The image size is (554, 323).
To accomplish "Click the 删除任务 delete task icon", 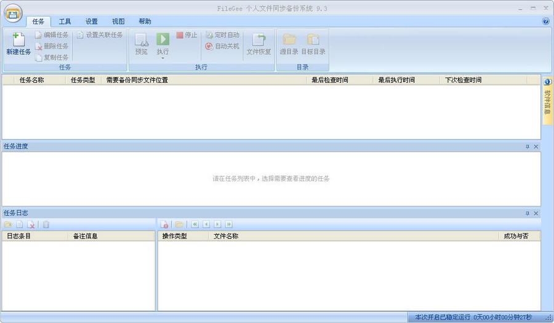I will pyautogui.click(x=39, y=46).
